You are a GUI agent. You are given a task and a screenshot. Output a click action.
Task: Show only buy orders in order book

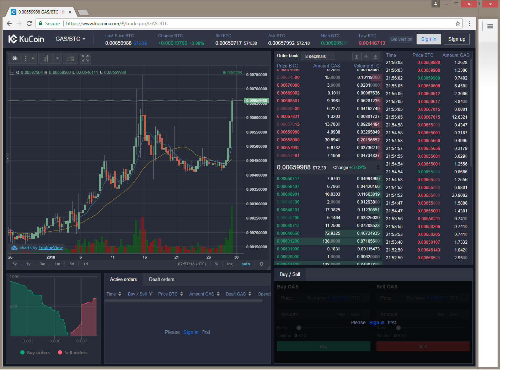(375, 56)
